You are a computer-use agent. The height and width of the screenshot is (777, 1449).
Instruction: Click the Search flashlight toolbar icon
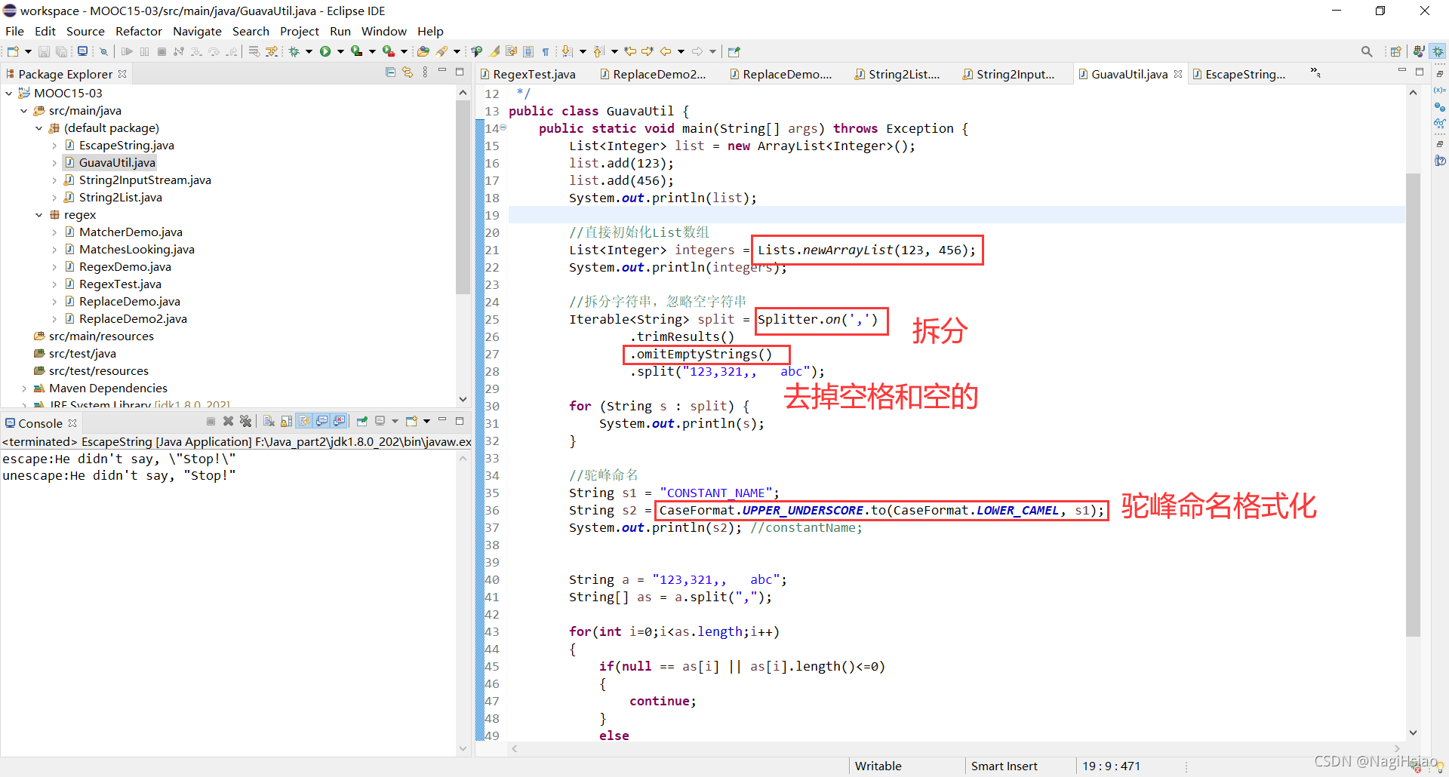coord(442,51)
